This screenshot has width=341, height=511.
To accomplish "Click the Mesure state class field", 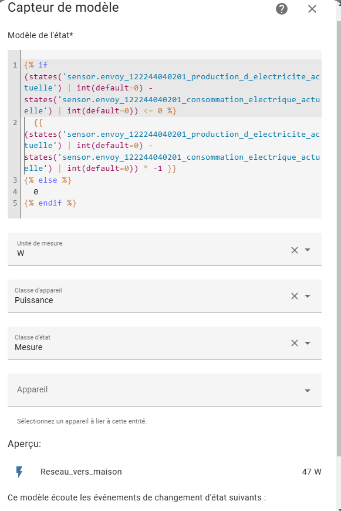I will (x=153, y=343).
